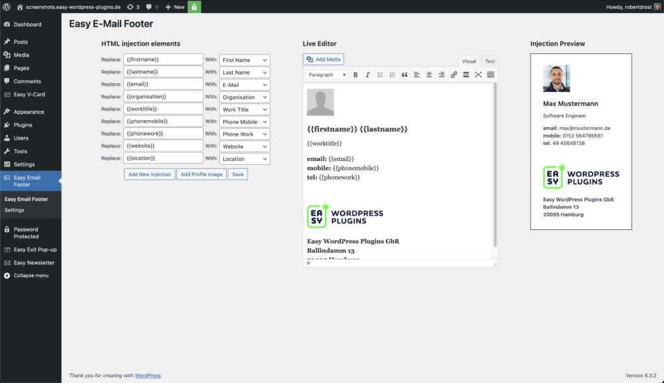The width and height of the screenshot is (664, 383).
Task: Enter fullscreen editor mode
Action: pyautogui.click(x=478, y=75)
